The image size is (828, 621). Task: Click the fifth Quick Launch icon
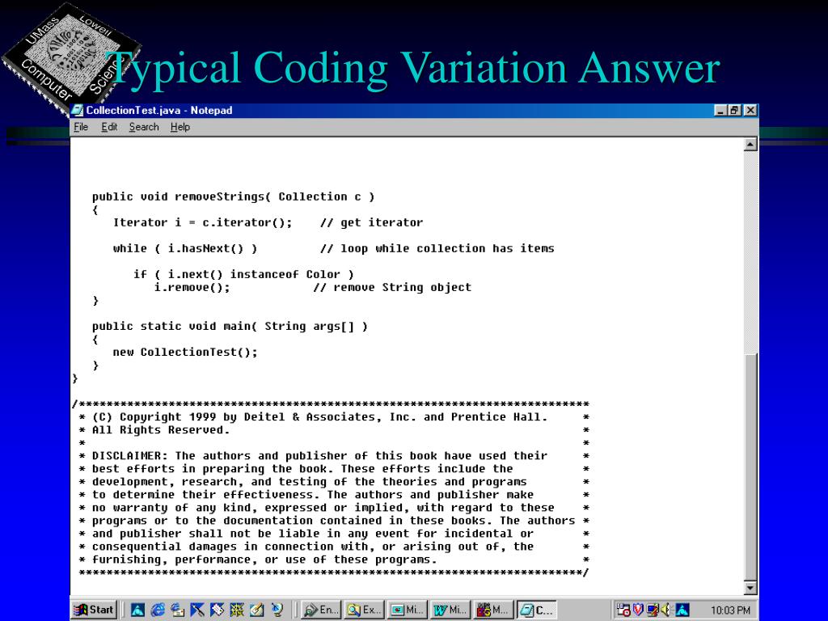217,610
